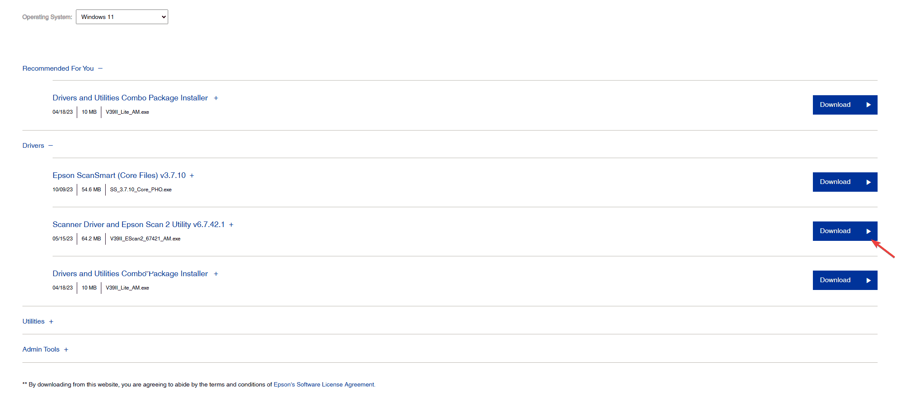Viewport: 922px width, 405px height.
Task: Click arrow icon on Epson Scan 2 Download button
Action: pos(869,231)
